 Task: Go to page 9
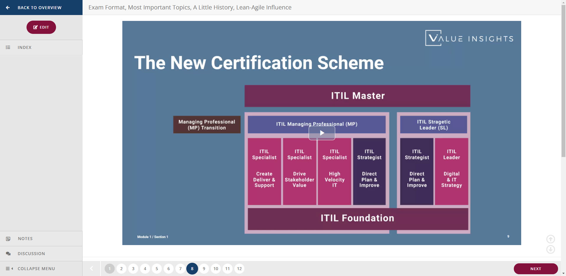click(204, 269)
